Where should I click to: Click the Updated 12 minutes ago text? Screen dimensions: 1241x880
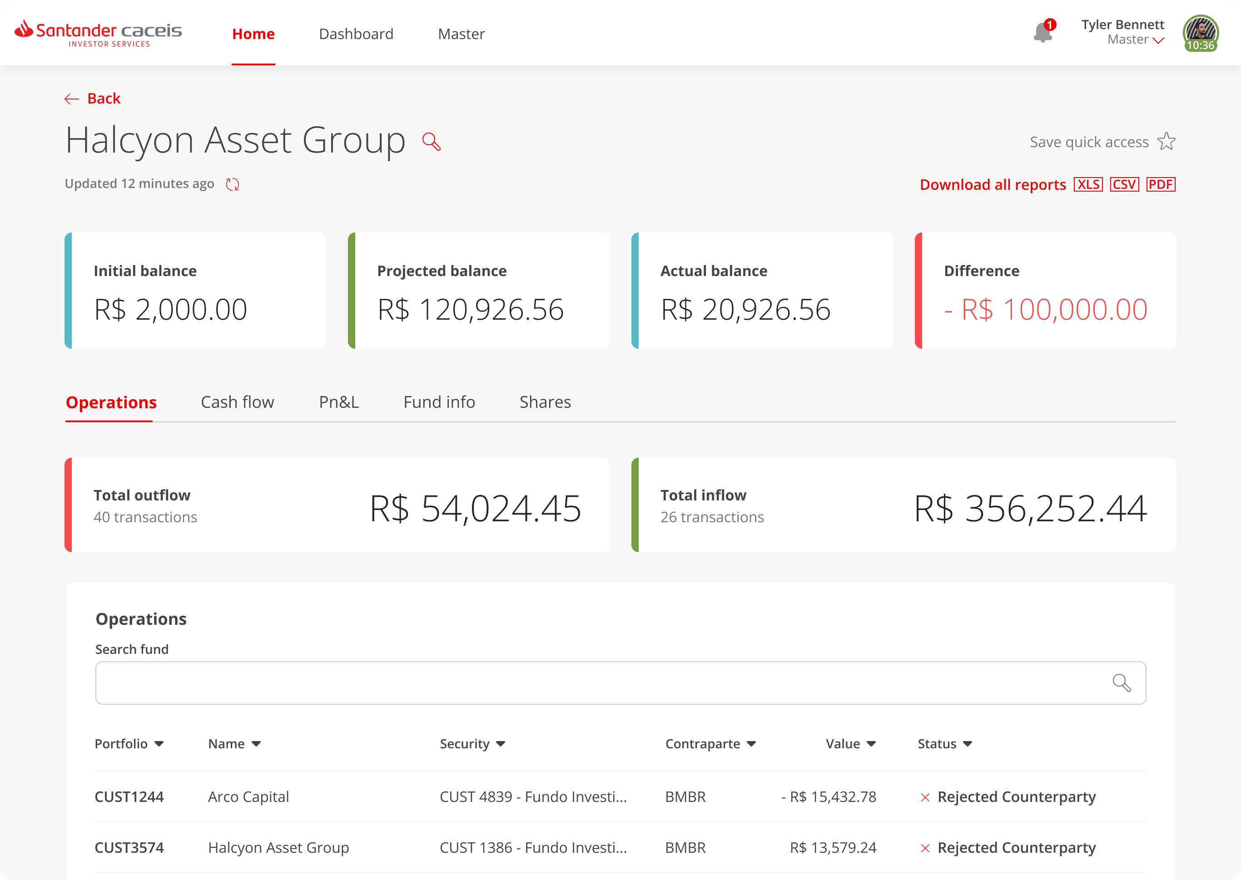(139, 184)
